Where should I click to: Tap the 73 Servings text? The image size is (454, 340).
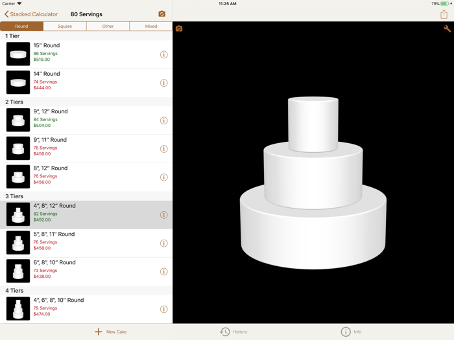point(45,270)
